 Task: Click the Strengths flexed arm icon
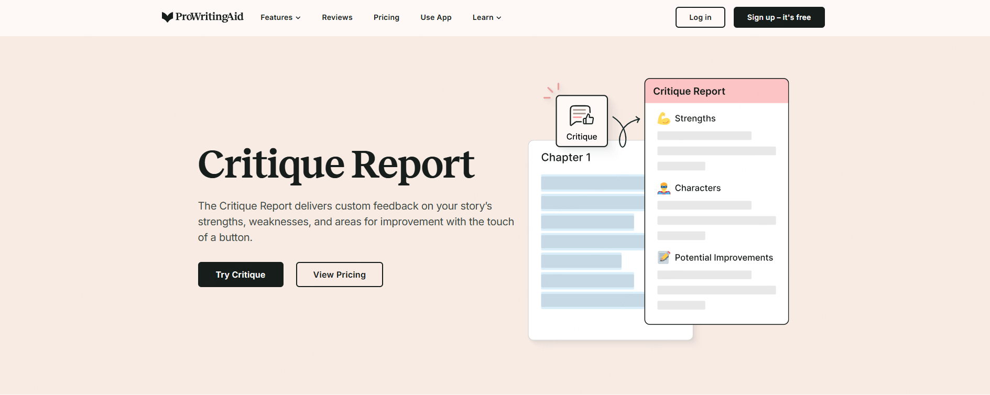pos(664,118)
